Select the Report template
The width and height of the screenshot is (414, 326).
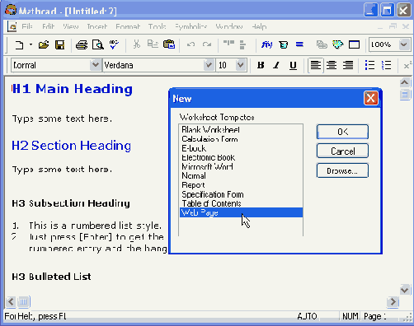click(241, 185)
